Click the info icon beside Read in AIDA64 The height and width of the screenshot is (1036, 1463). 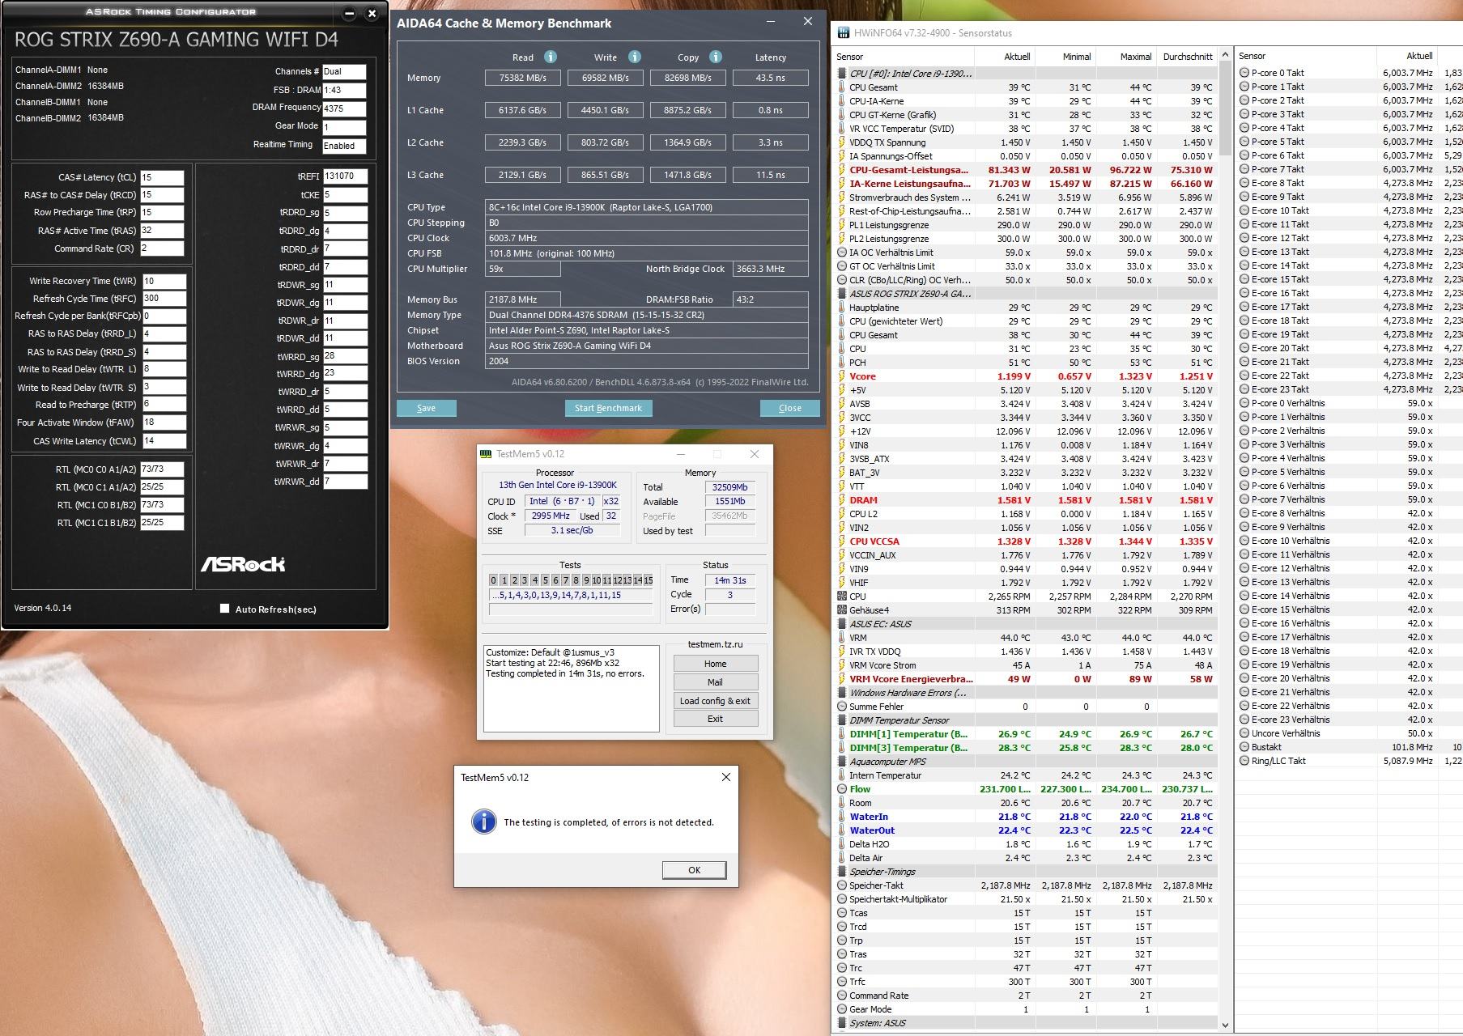click(551, 57)
